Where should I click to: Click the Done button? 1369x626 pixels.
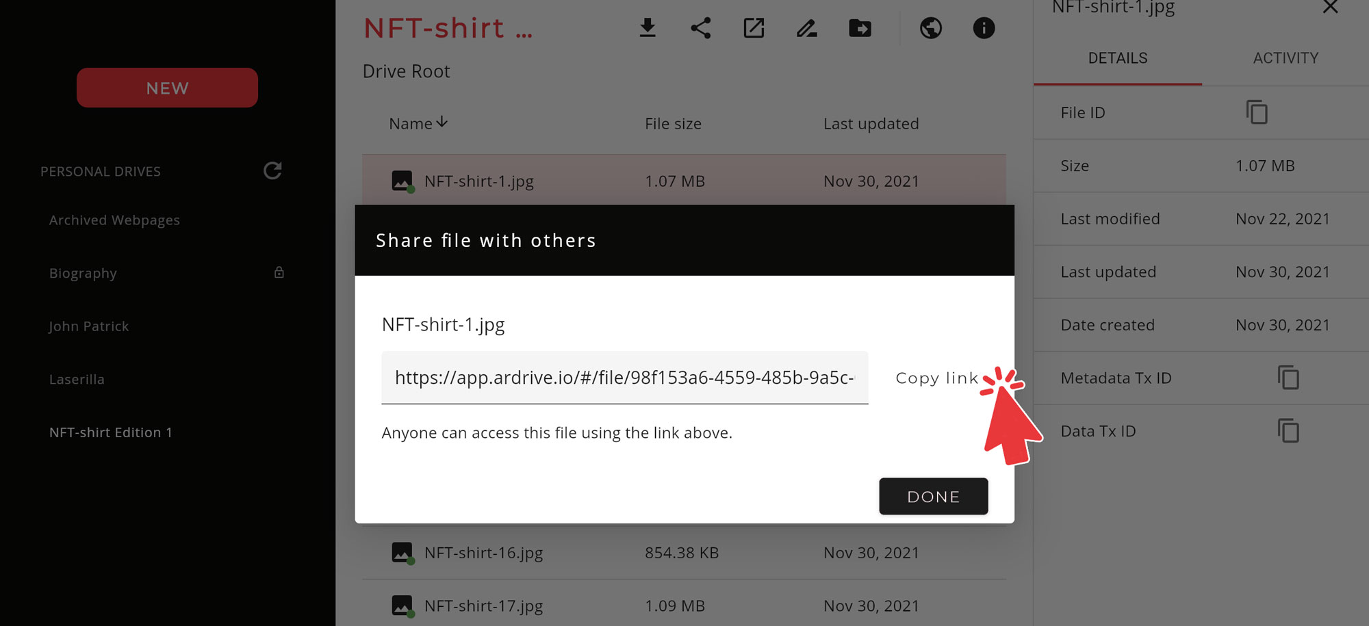[x=933, y=497]
